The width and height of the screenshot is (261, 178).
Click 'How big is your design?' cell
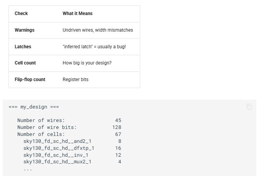point(87,63)
